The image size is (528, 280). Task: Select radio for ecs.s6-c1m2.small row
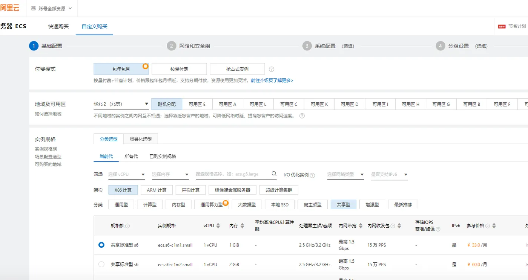click(101, 264)
